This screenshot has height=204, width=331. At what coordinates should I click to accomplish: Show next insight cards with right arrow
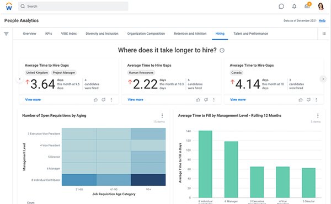pos(323,79)
